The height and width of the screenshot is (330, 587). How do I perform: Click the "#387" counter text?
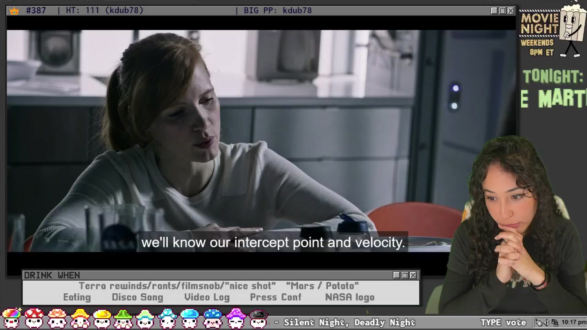click(x=36, y=10)
